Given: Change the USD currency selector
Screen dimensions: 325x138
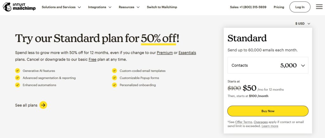Looking at the screenshot, I should 302,23.
